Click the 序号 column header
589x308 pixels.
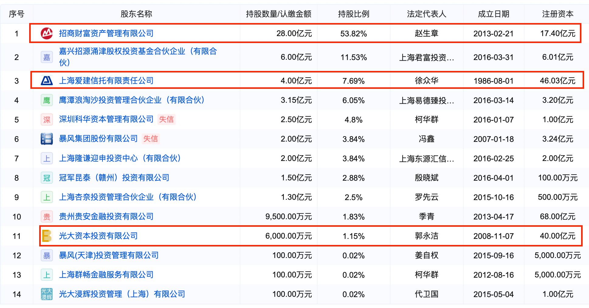point(17,14)
